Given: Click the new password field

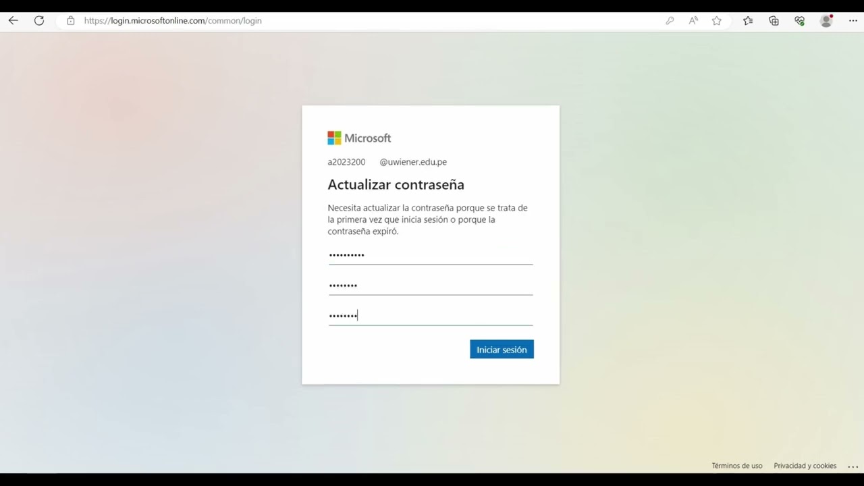Looking at the screenshot, I should coord(431,286).
